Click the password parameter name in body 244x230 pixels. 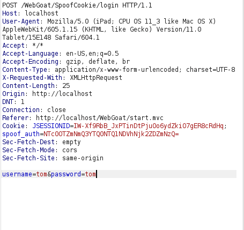[66, 174]
